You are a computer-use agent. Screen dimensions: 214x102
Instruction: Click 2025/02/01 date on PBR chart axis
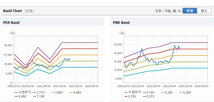click(186, 86)
